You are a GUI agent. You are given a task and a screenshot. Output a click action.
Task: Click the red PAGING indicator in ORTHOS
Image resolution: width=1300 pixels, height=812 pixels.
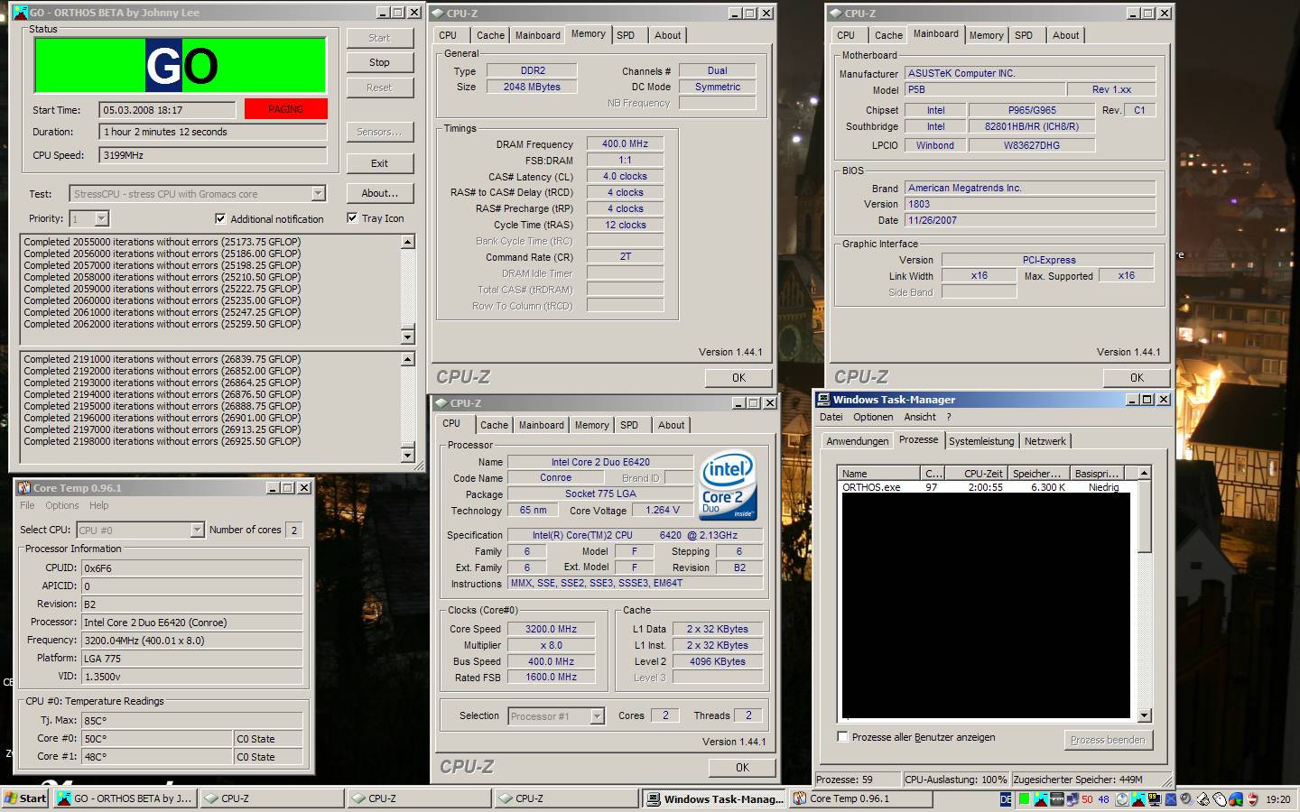(285, 109)
